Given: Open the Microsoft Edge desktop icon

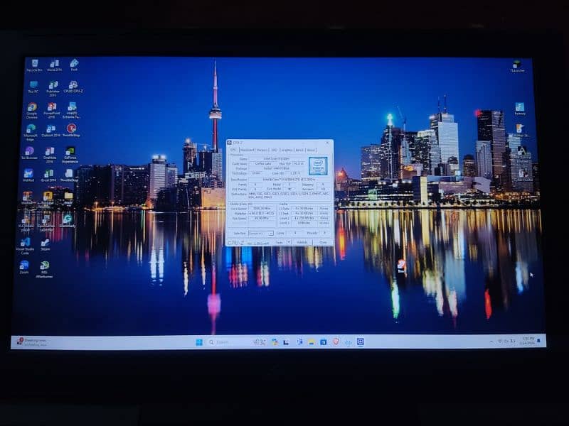Looking at the screenshot, I should click(x=31, y=130).
